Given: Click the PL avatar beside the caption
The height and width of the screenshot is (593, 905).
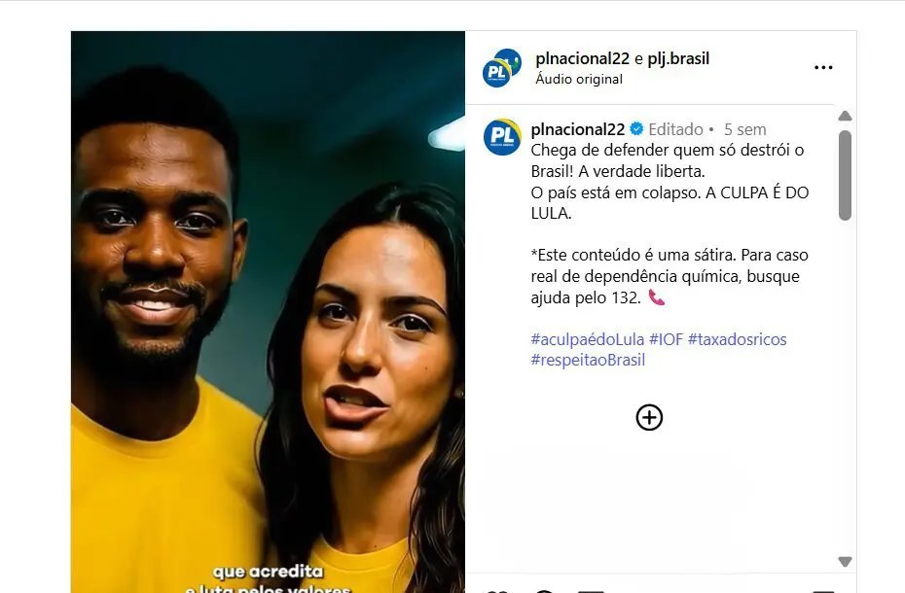Looking at the screenshot, I should [x=502, y=137].
